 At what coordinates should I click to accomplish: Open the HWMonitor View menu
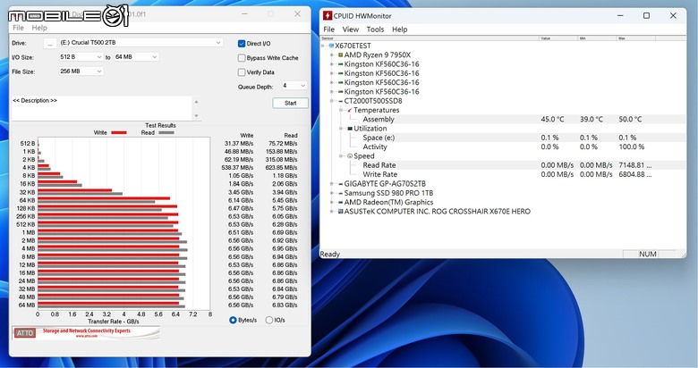pos(350,29)
